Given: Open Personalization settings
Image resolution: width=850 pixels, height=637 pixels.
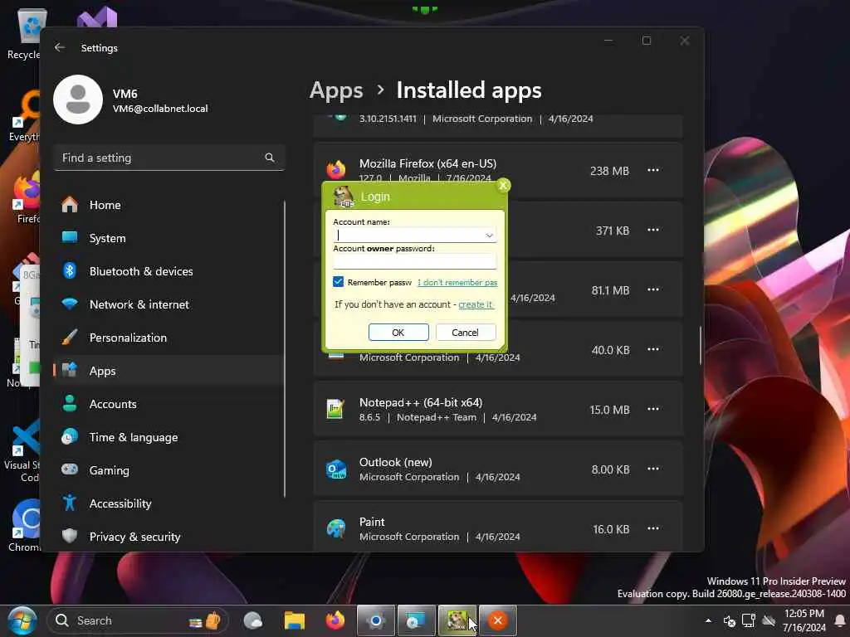Looking at the screenshot, I should [168, 338].
